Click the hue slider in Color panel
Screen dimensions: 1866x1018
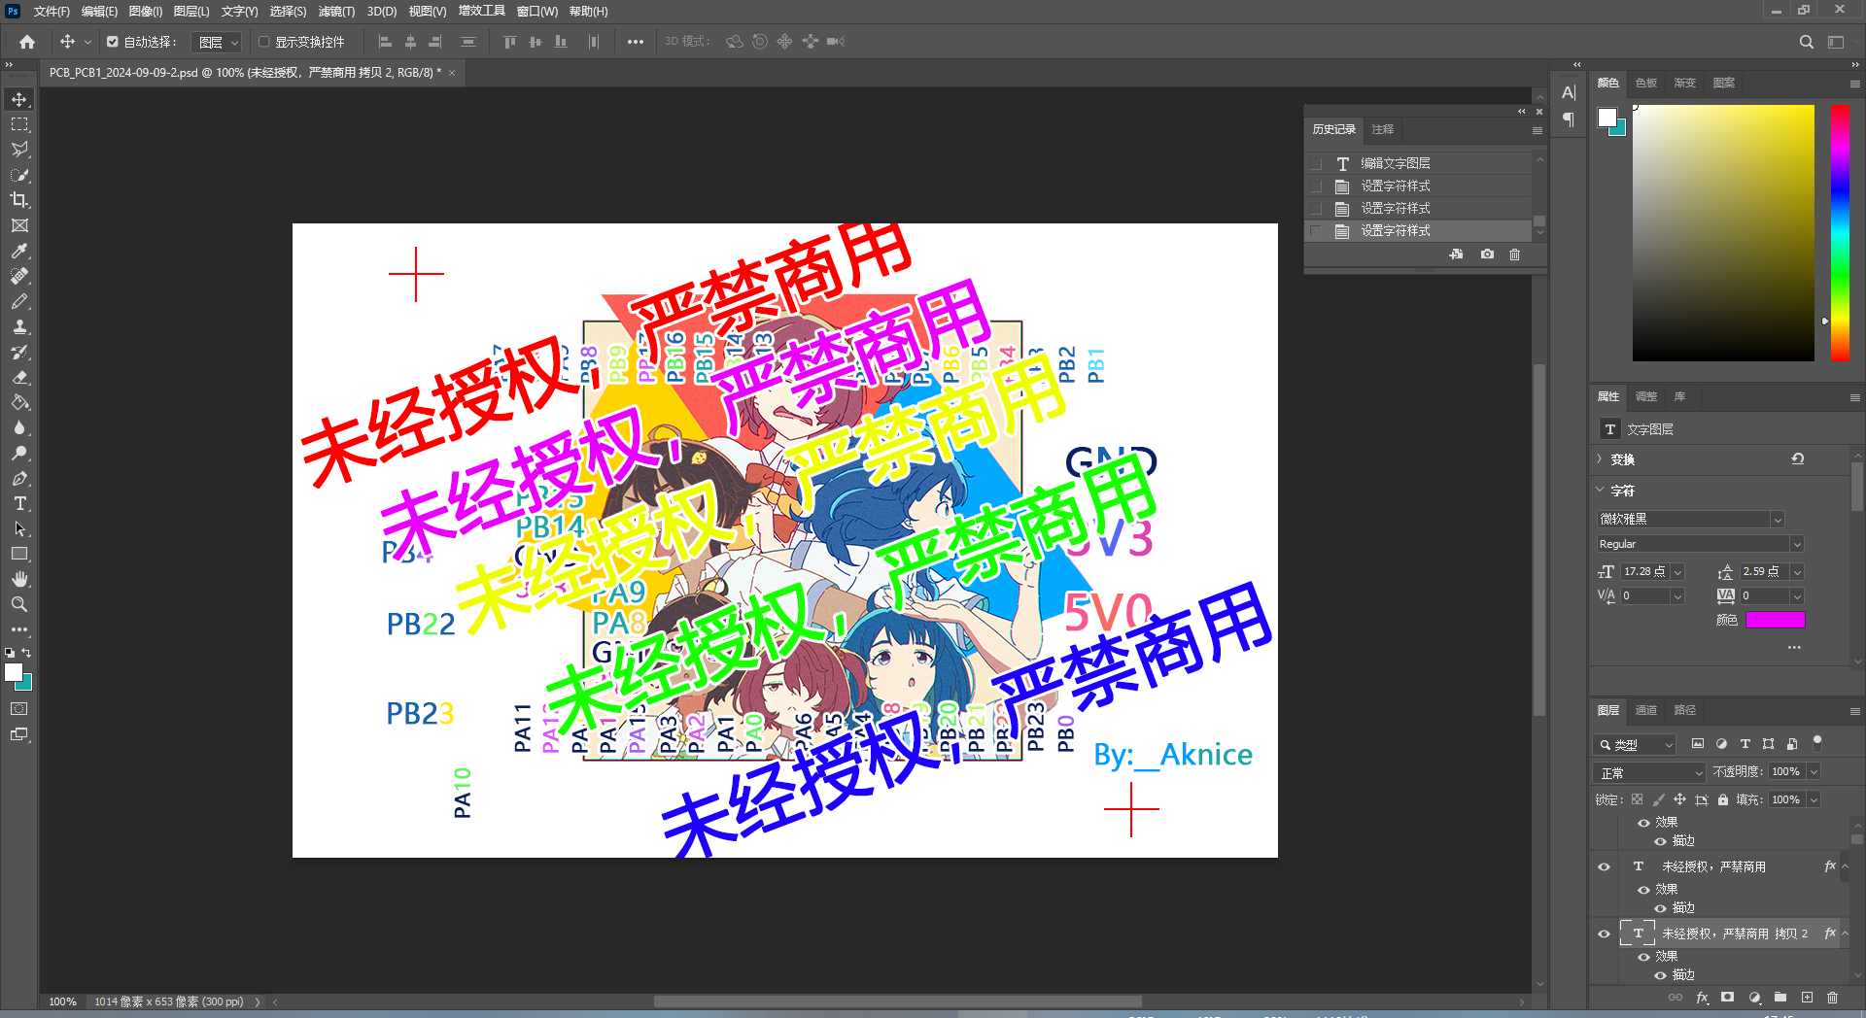click(x=1840, y=233)
